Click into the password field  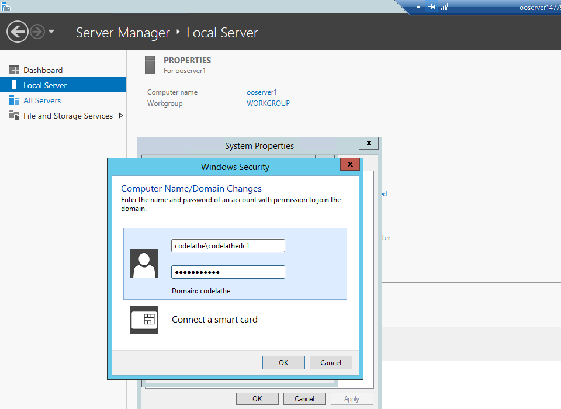(x=228, y=272)
